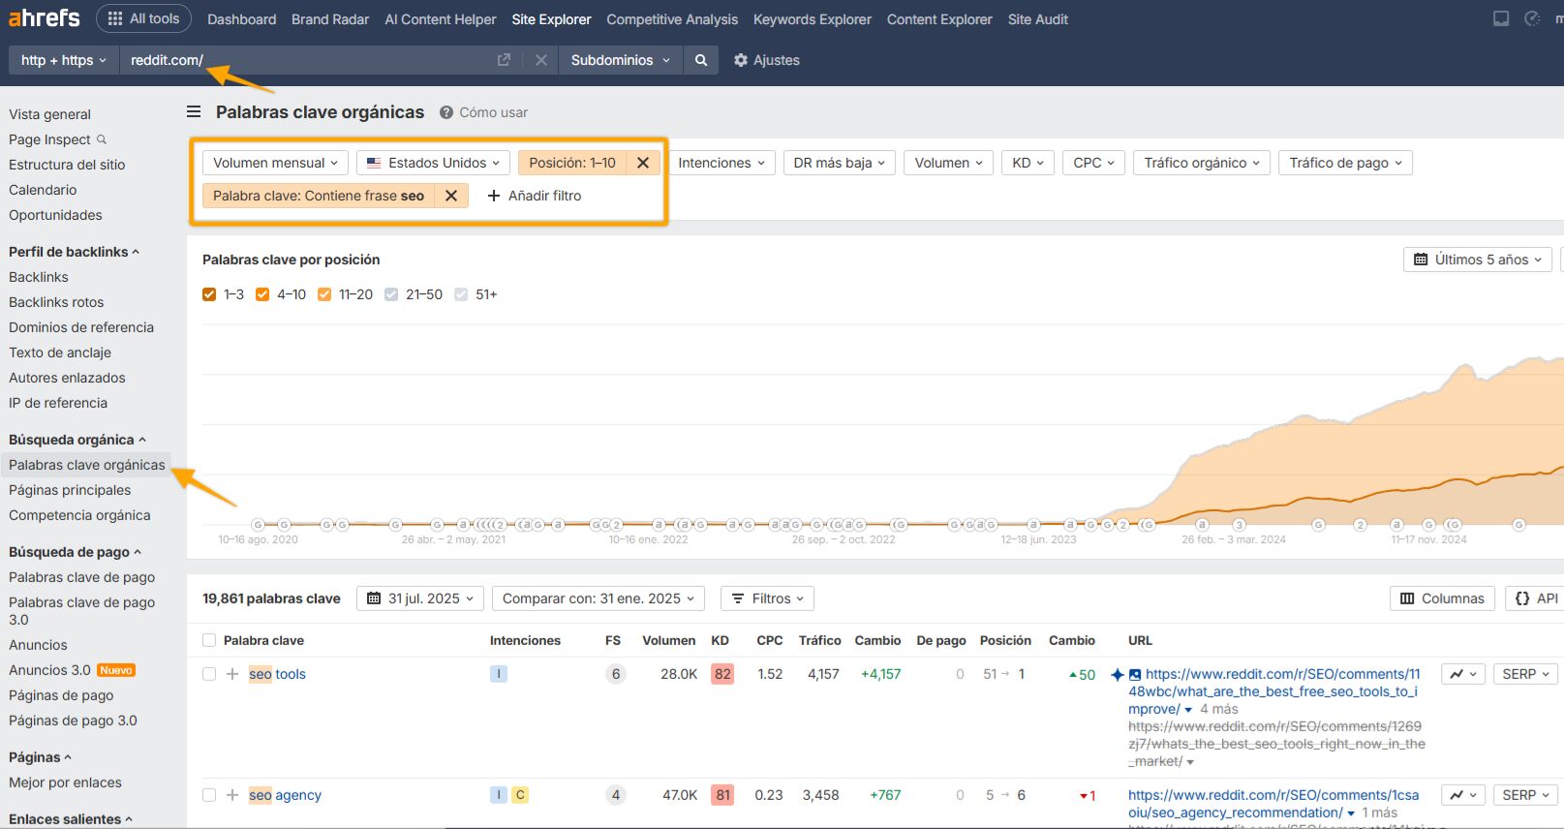Open the 31 jul. 2025 date dropdown
1564x829 pixels.
point(420,599)
